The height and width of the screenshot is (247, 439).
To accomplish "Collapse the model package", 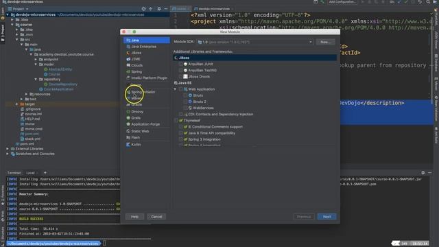I will pos(36,64).
